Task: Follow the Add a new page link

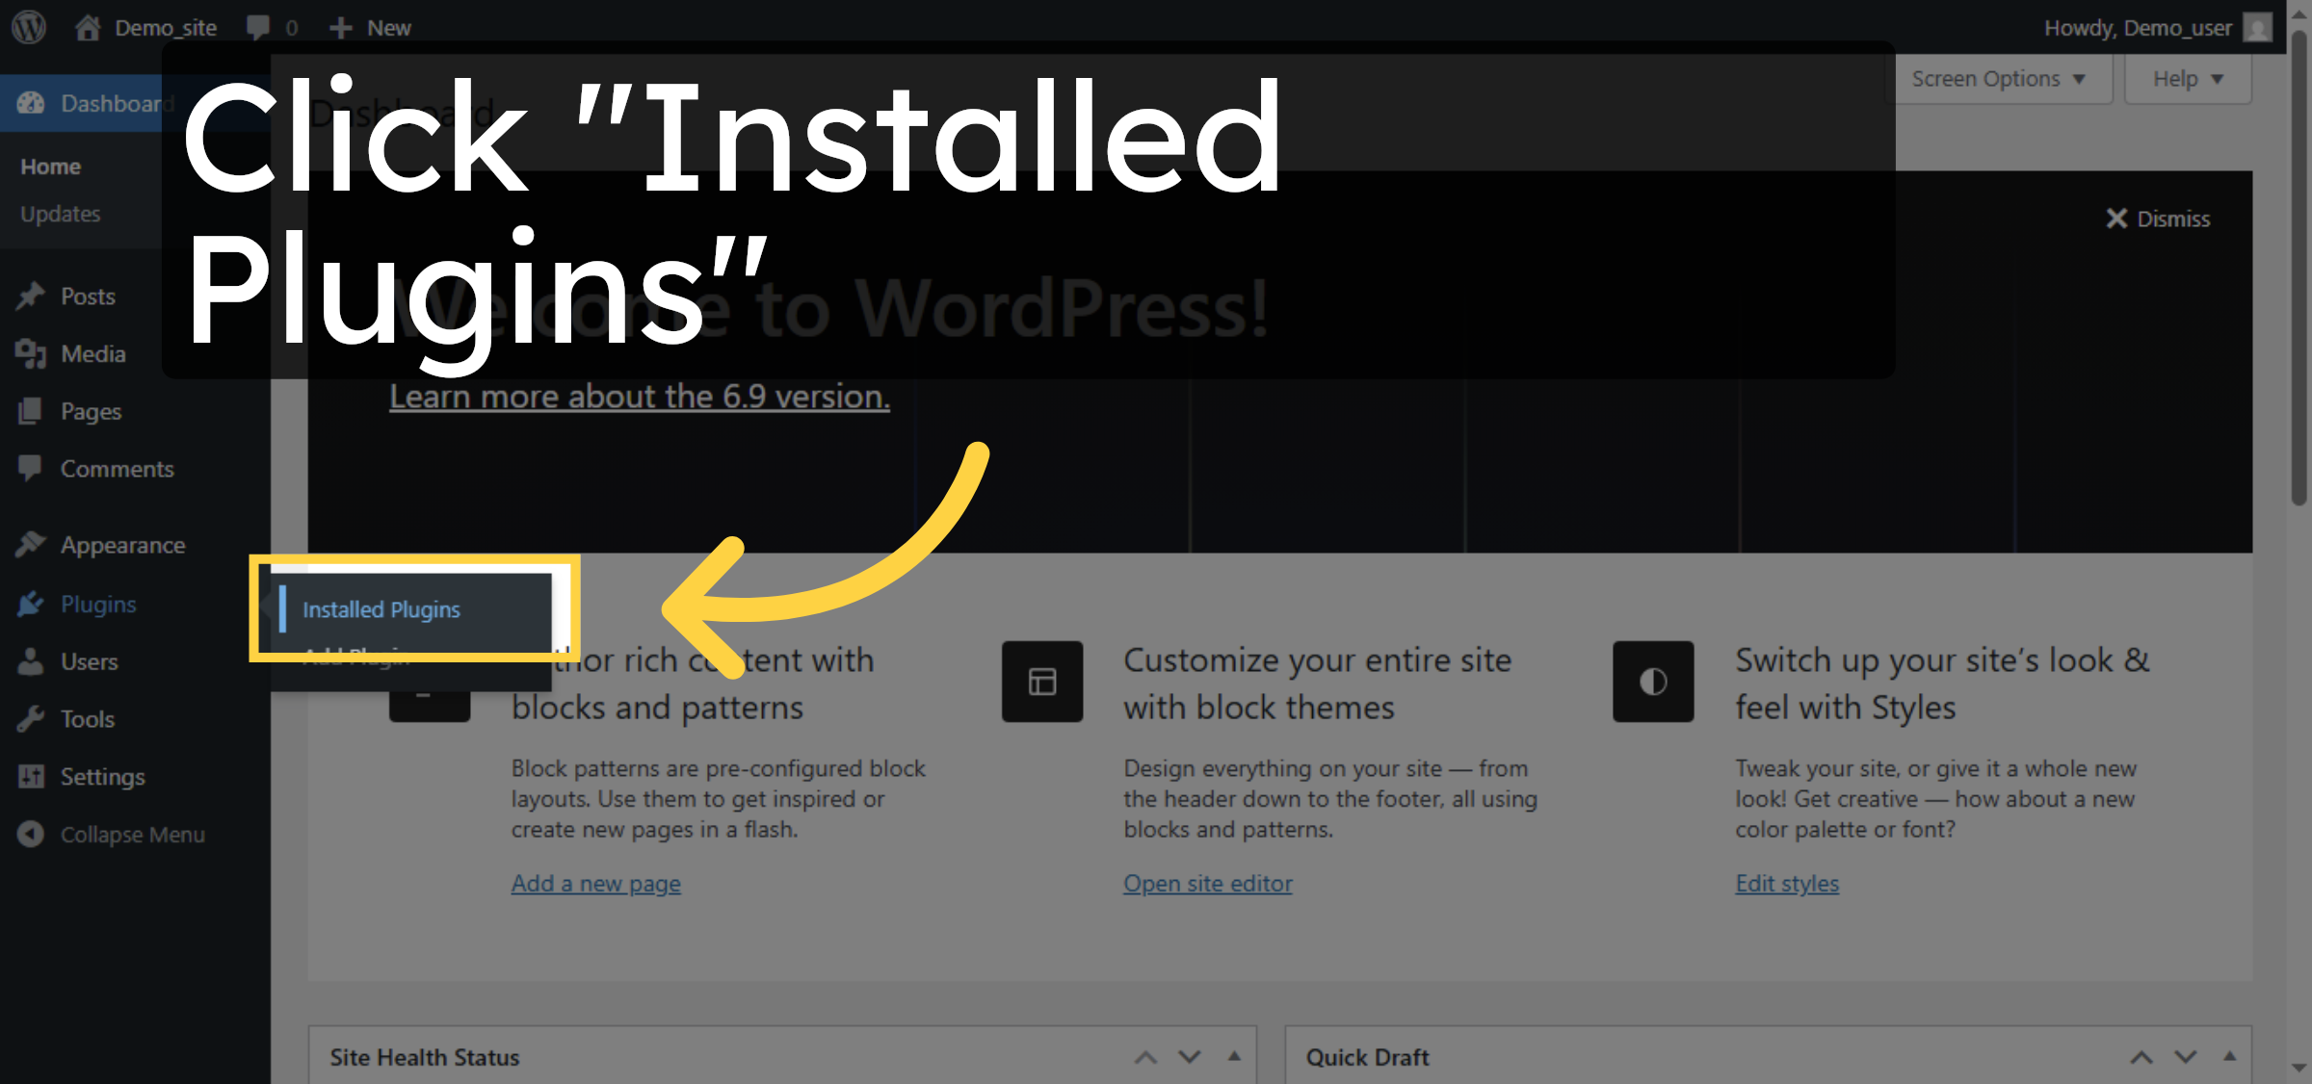Action: pos(595,883)
